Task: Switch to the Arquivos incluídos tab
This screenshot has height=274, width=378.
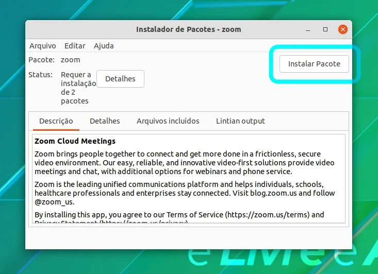Action: (x=168, y=121)
